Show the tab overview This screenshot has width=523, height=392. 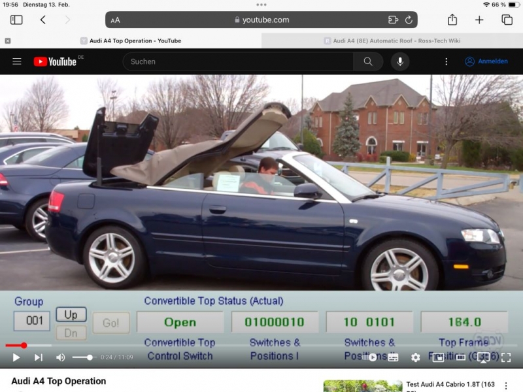point(507,20)
